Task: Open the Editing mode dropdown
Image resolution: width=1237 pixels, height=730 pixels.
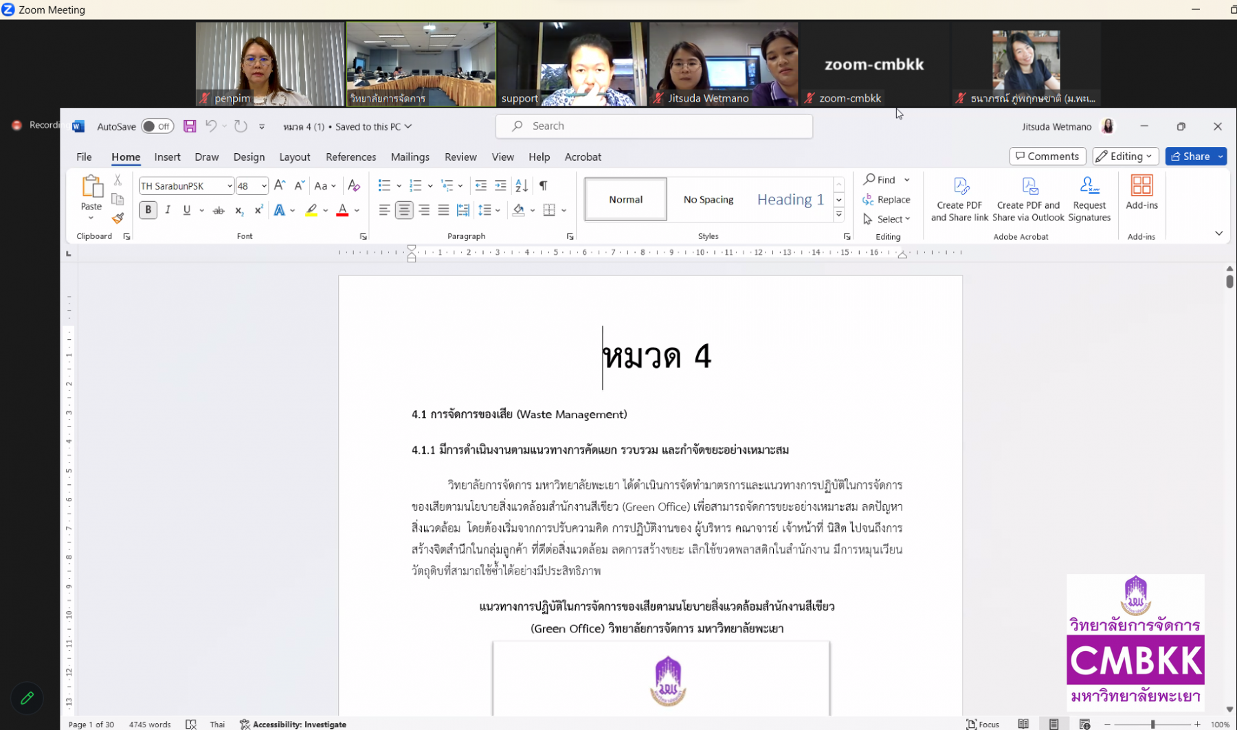Action: click(1125, 157)
